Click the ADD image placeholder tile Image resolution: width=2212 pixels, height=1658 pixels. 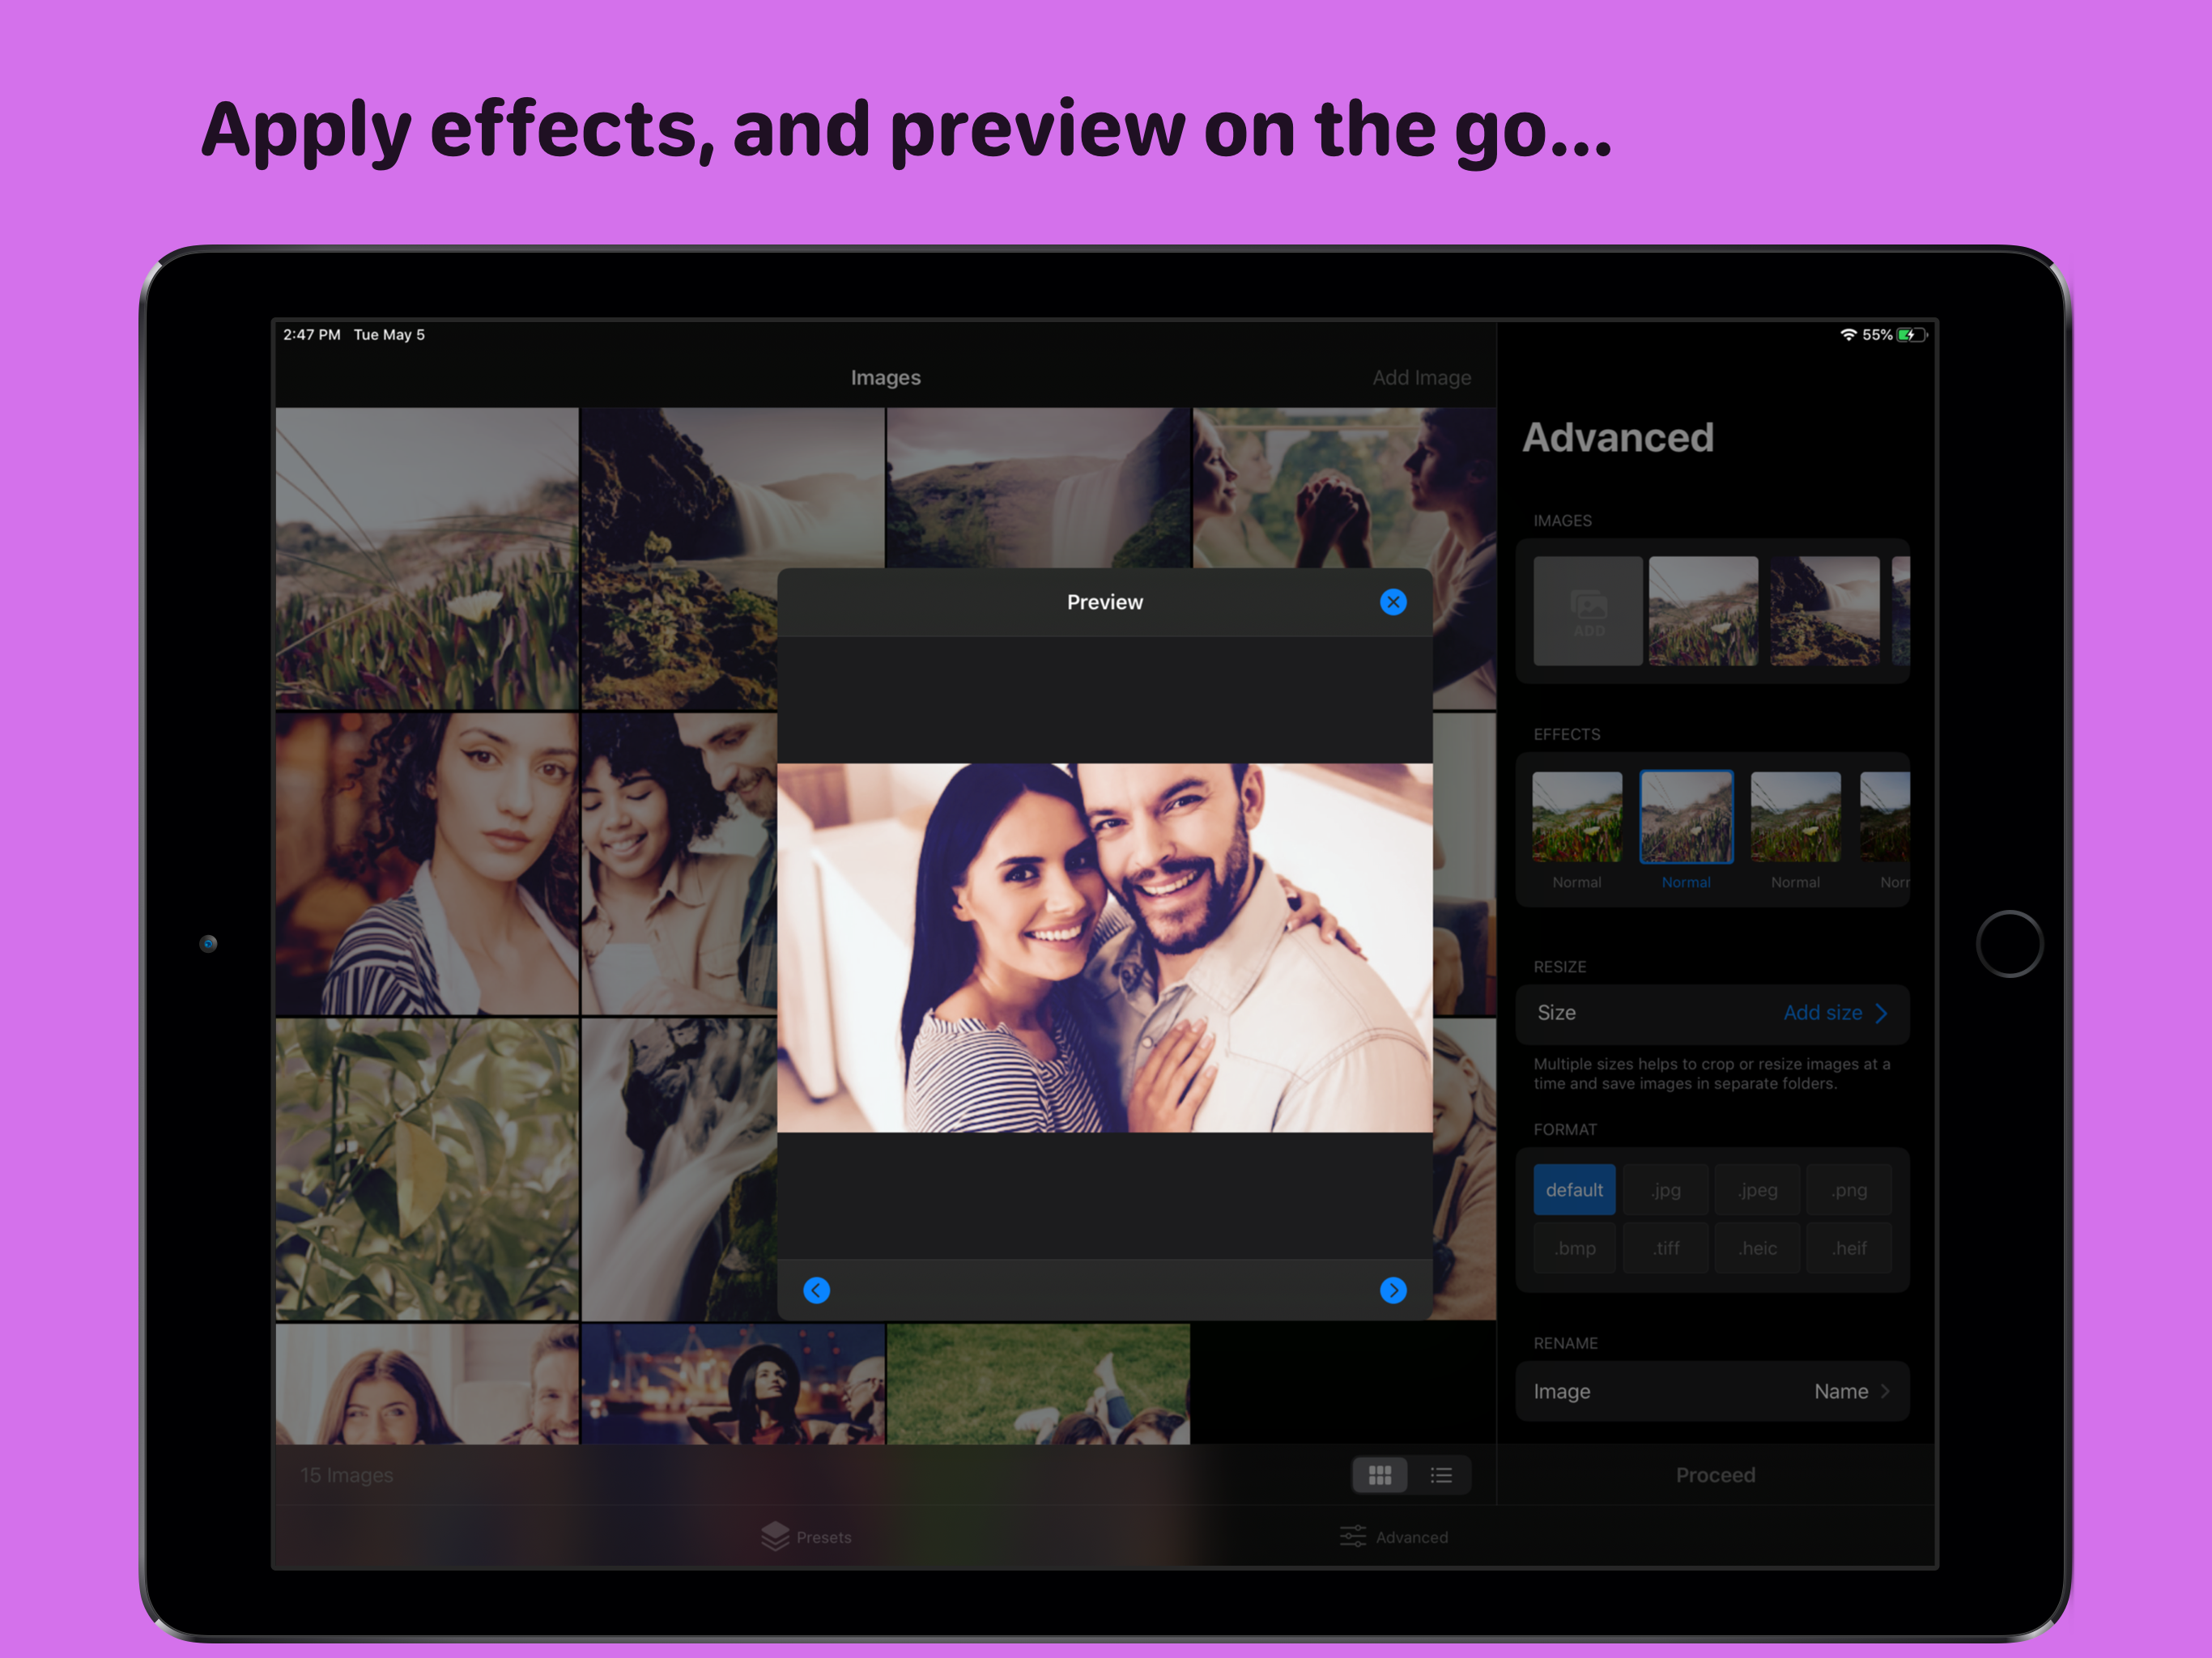point(1587,611)
